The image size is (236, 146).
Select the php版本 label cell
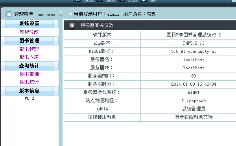(102, 43)
